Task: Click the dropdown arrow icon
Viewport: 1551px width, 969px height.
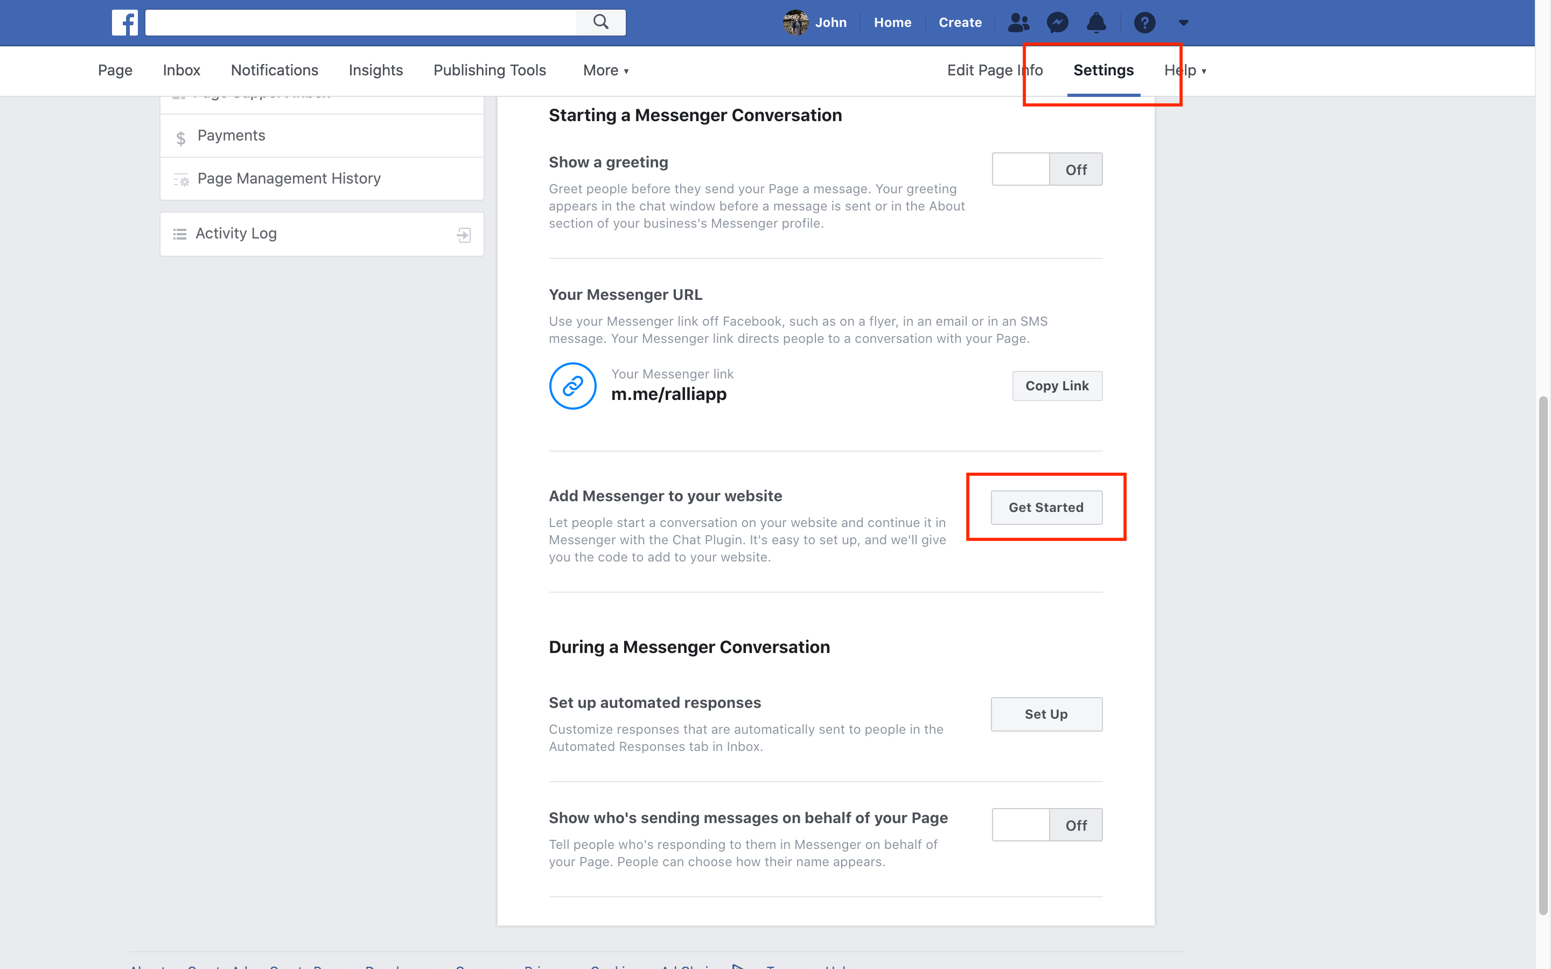Action: (1184, 22)
